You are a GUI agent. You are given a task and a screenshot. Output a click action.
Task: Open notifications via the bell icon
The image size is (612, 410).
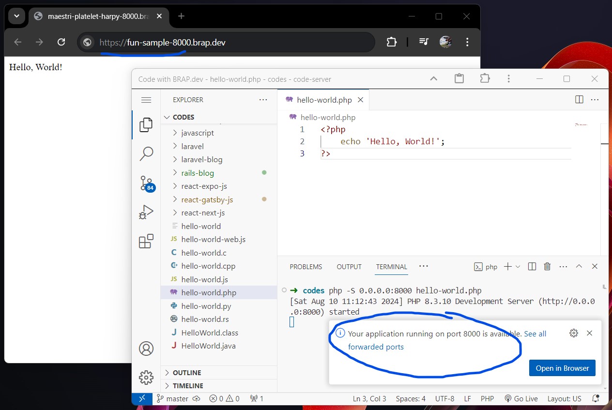tap(596, 398)
